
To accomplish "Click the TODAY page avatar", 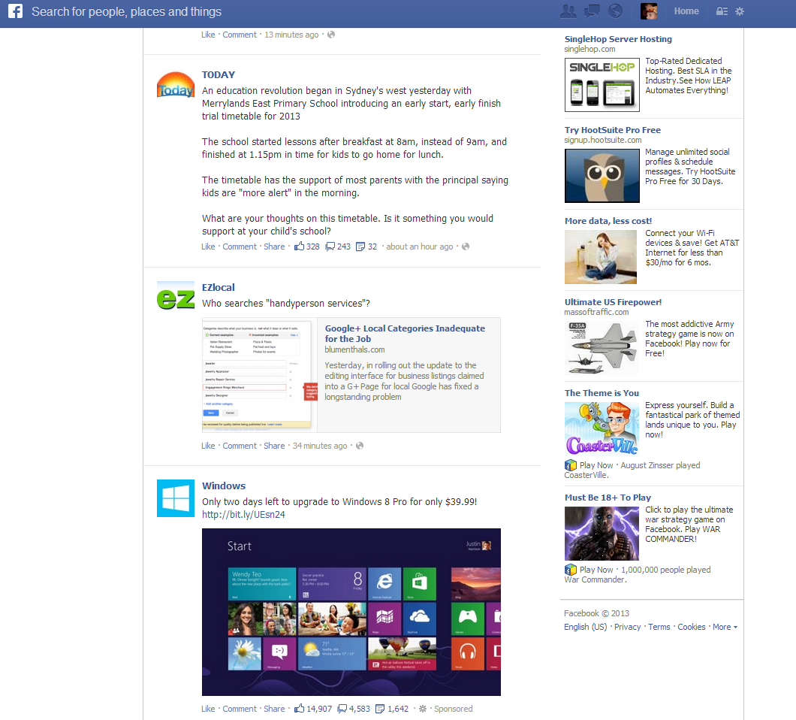I will [176, 84].
